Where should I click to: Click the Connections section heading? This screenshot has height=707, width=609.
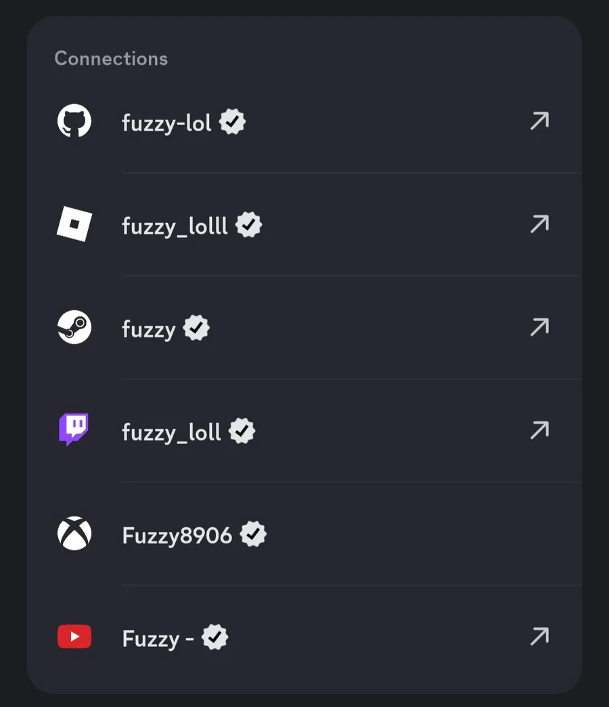(x=111, y=59)
